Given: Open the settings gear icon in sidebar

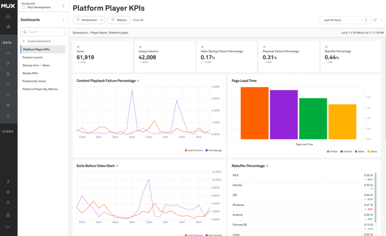Looking at the screenshot, I should pyautogui.click(x=8, y=192).
